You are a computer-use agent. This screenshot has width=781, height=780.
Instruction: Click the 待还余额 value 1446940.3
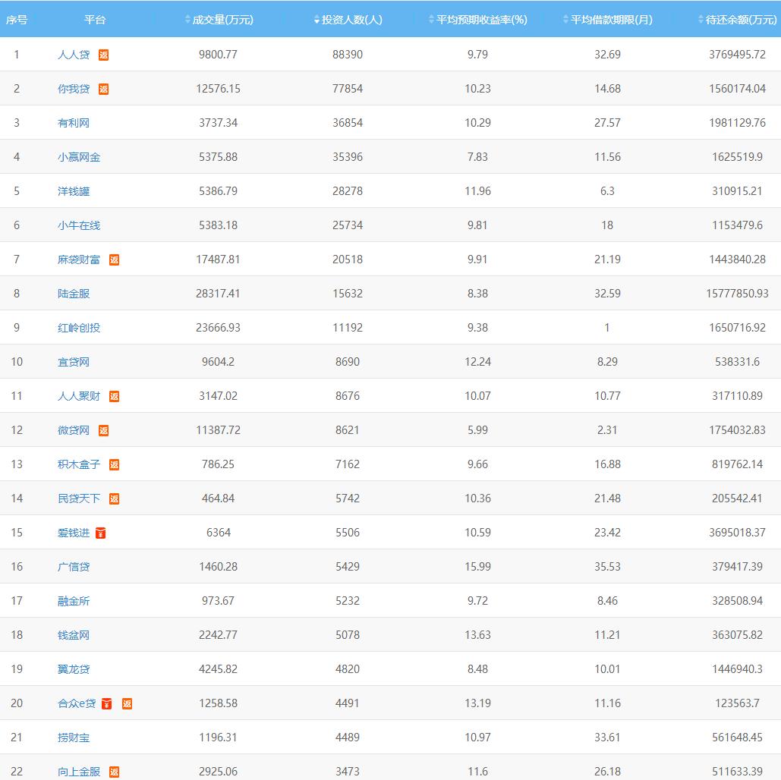737,669
